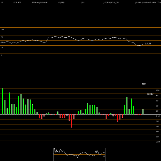Click the '2.50% Goldbonds2024' header text
161x161 pixels.
146,3
